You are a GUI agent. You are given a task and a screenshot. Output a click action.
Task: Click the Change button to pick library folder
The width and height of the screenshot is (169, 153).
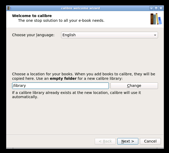click(134, 86)
